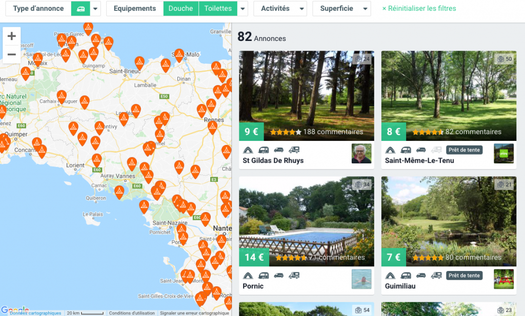
Task: Open the 188 commentaires reviews
Action: pos(333,132)
